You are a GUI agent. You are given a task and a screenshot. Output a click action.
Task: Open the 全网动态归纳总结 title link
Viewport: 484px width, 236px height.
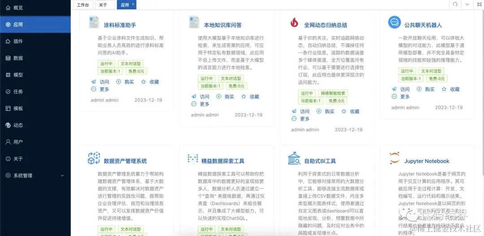325,25
